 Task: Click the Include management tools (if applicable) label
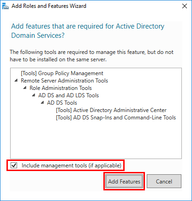[72, 166]
